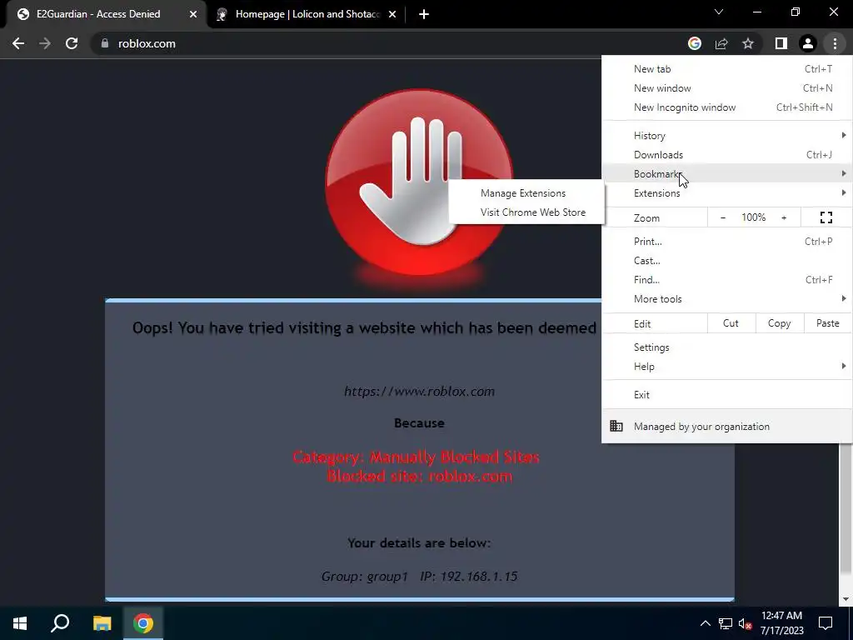
Task: Click the red stop-hand image
Action: click(418, 182)
